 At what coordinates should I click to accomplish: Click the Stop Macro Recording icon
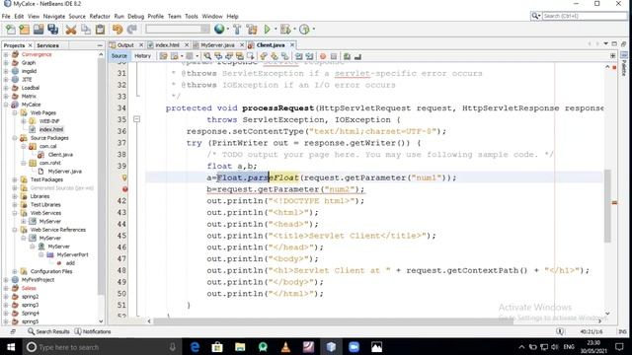pos(334,56)
